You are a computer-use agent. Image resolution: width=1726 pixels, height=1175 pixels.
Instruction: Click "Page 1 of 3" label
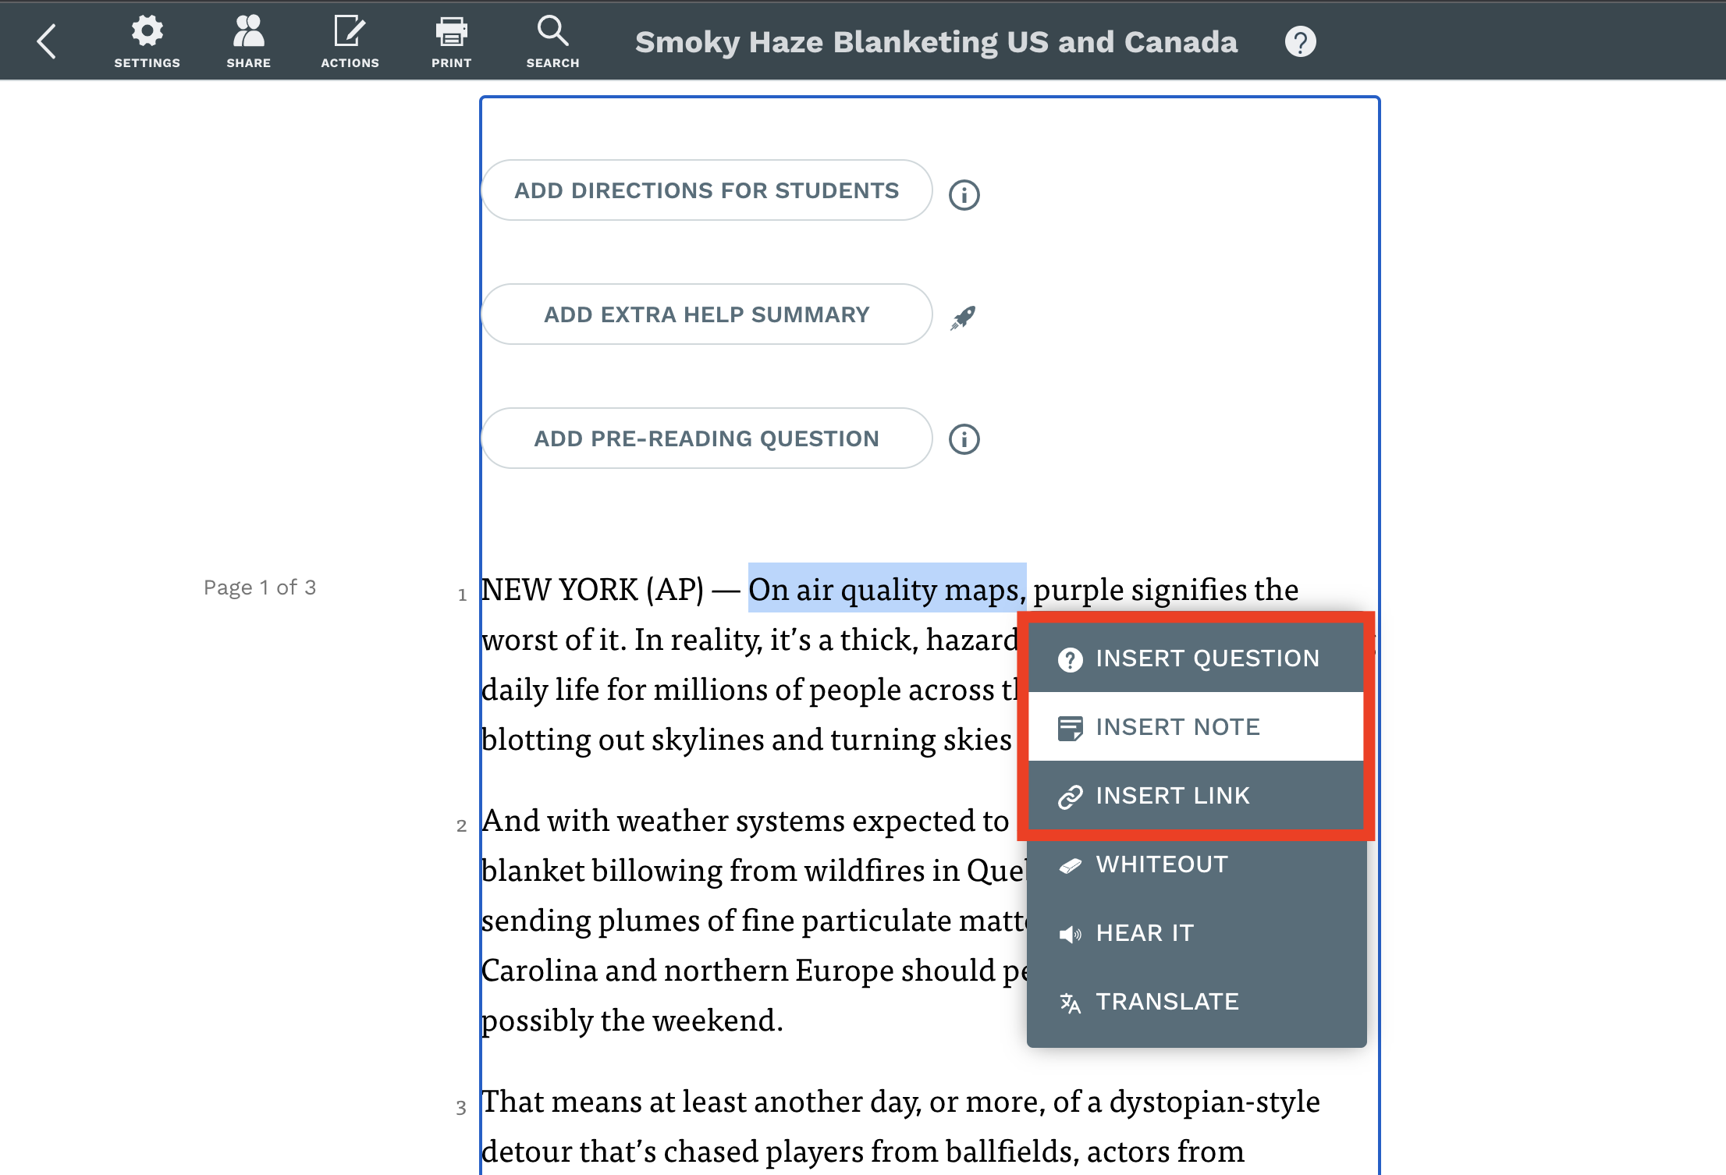260,587
